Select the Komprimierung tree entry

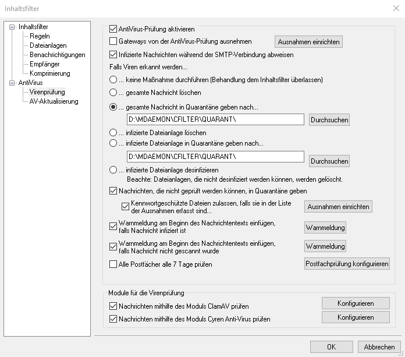[x=49, y=73]
